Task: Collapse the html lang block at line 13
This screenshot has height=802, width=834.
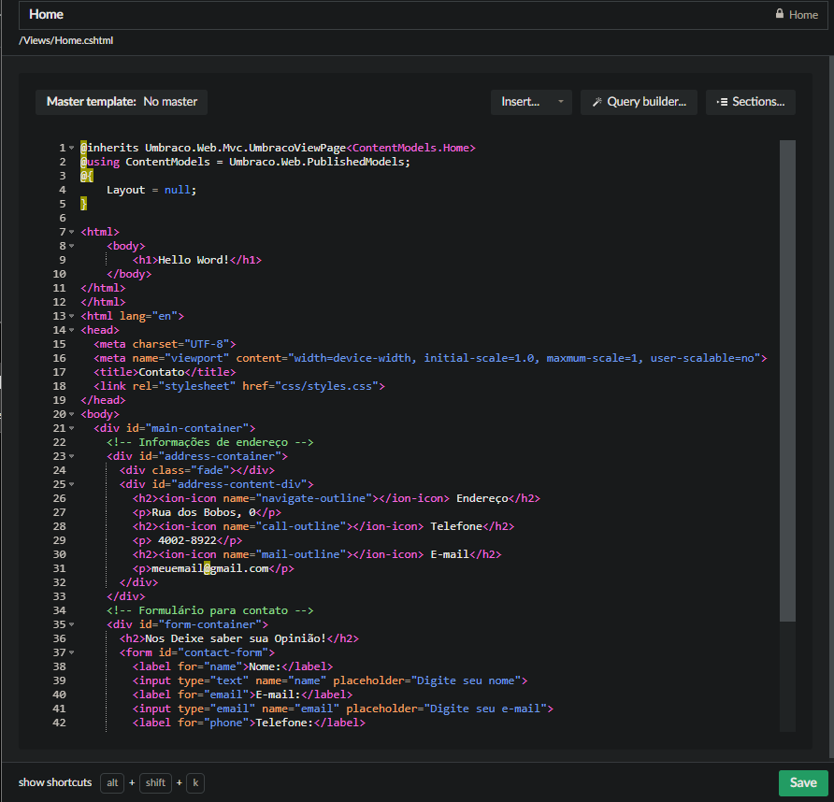Action: pyautogui.click(x=72, y=316)
